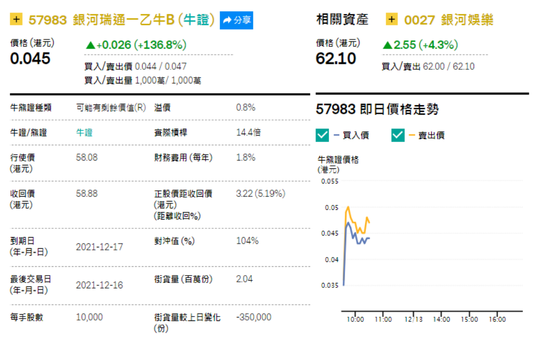Screen dimensions: 539x340
Task: Select effective gearing value 14.4倍
Action: 249,133
